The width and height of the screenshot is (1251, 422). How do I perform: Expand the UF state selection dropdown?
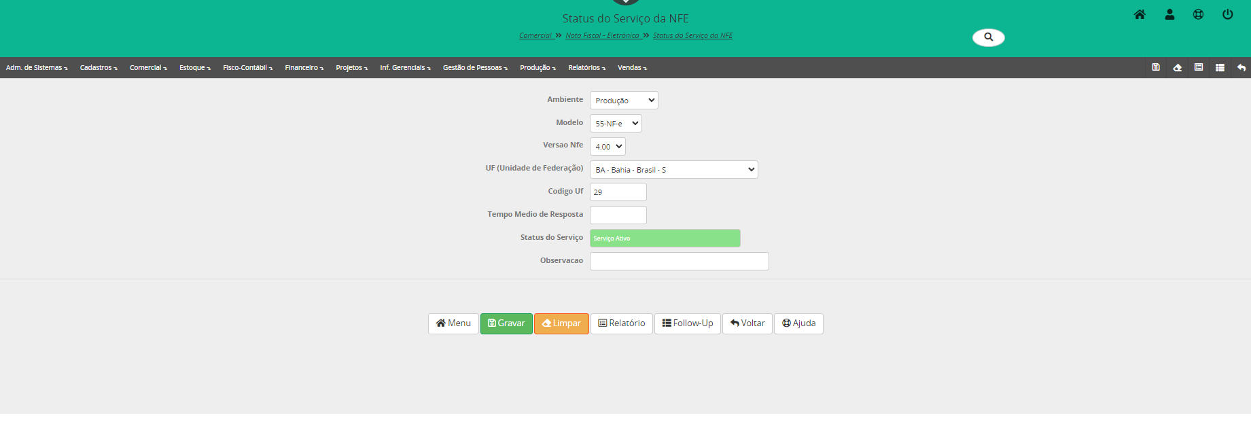[673, 170]
